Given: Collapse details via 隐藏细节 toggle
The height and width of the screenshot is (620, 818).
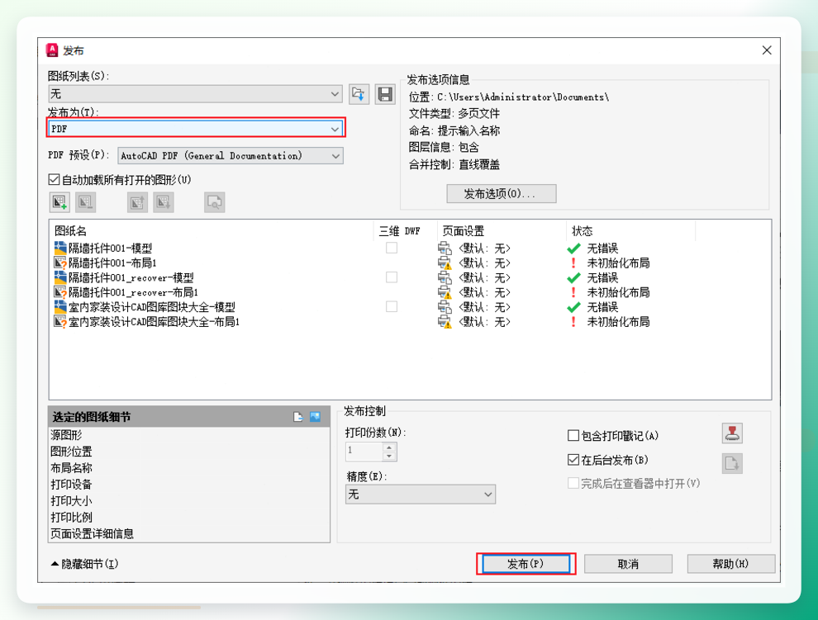Looking at the screenshot, I should (85, 564).
